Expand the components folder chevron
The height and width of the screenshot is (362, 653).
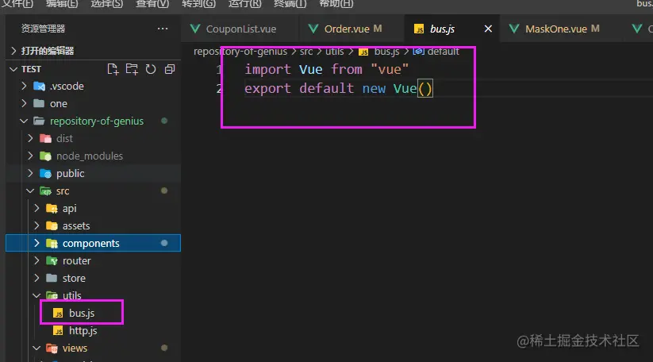coord(36,243)
